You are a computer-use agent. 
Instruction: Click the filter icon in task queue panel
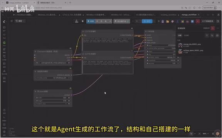pyautogui.click(x=207, y=36)
